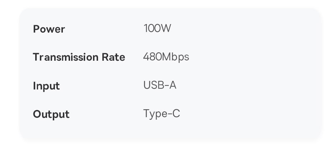Tap the USB-A connector entry
334x166 pixels.
pos(160,86)
